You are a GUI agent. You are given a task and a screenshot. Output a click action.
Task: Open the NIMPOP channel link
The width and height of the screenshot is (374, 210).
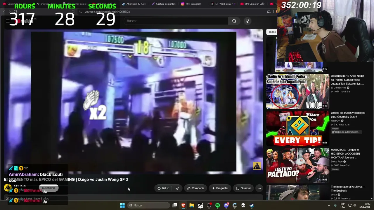335,121
